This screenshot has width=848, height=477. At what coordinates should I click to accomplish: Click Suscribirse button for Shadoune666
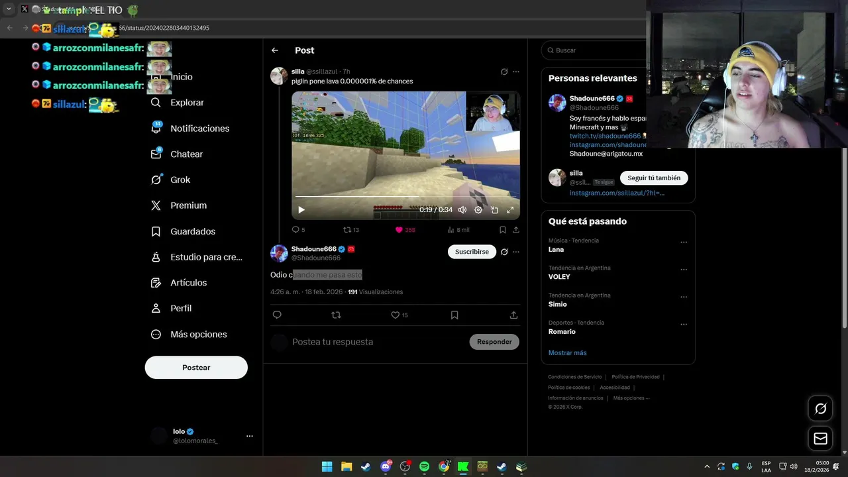(472, 252)
